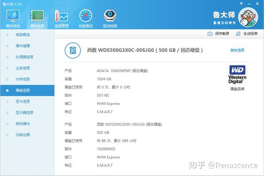Open the 驱动检测 gear box icon
The image size is (264, 176).
click(110, 16)
